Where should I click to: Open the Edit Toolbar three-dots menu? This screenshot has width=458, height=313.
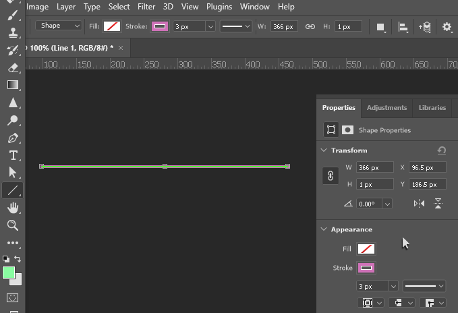(x=13, y=243)
